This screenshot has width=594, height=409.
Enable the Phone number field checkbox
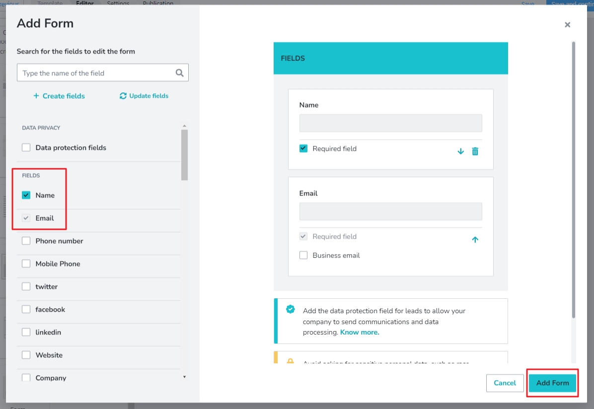point(26,241)
